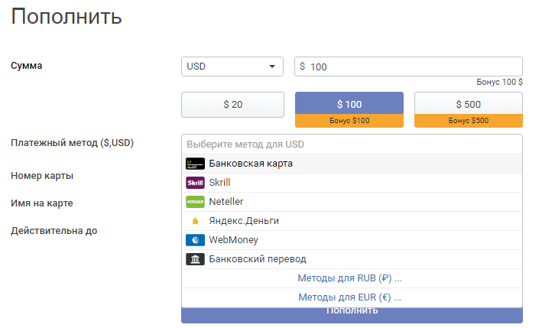Select the $ 100 amount button
This screenshot has height=328, width=542.
(349, 105)
